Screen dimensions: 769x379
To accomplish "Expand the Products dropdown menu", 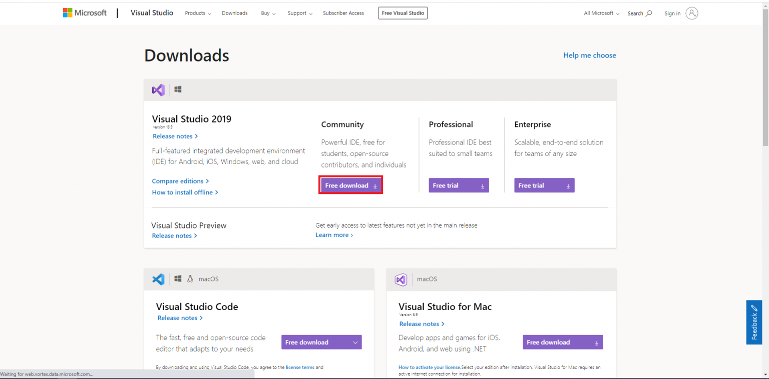I will 198,13.
